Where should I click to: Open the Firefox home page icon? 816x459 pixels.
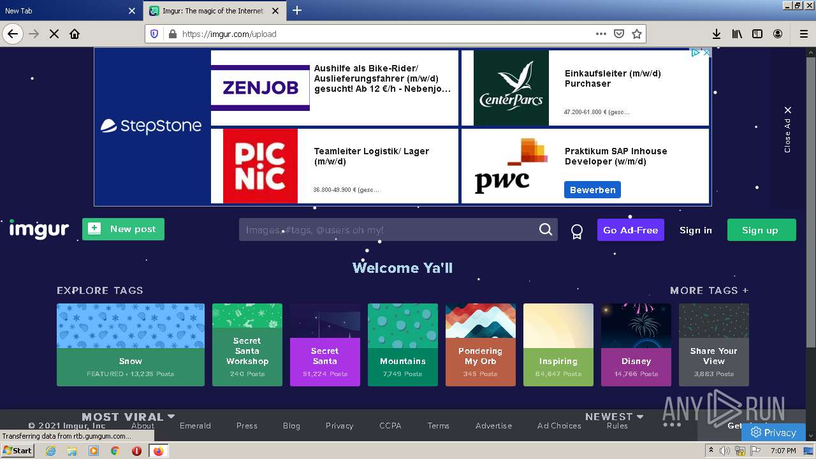[x=75, y=34]
